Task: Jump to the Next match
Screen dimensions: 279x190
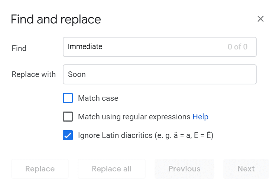Action: click(x=246, y=169)
